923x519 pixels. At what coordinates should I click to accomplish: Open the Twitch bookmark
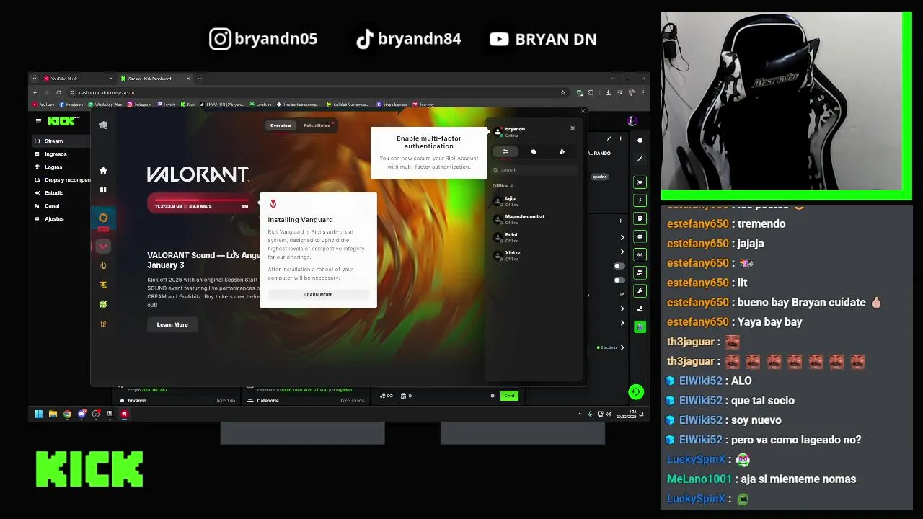(167, 105)
